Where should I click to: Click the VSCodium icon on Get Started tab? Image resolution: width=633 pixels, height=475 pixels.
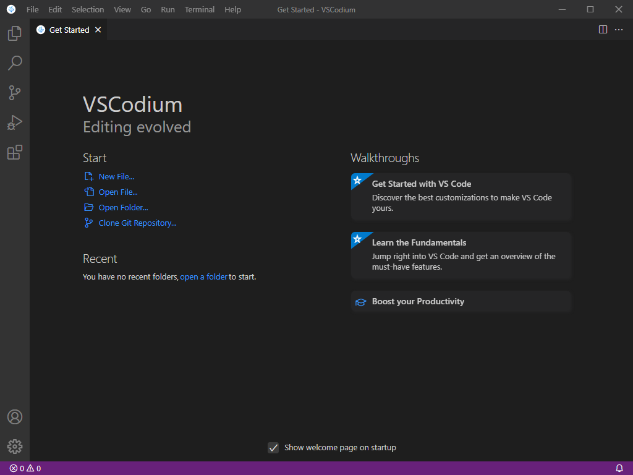pos(41,30)
